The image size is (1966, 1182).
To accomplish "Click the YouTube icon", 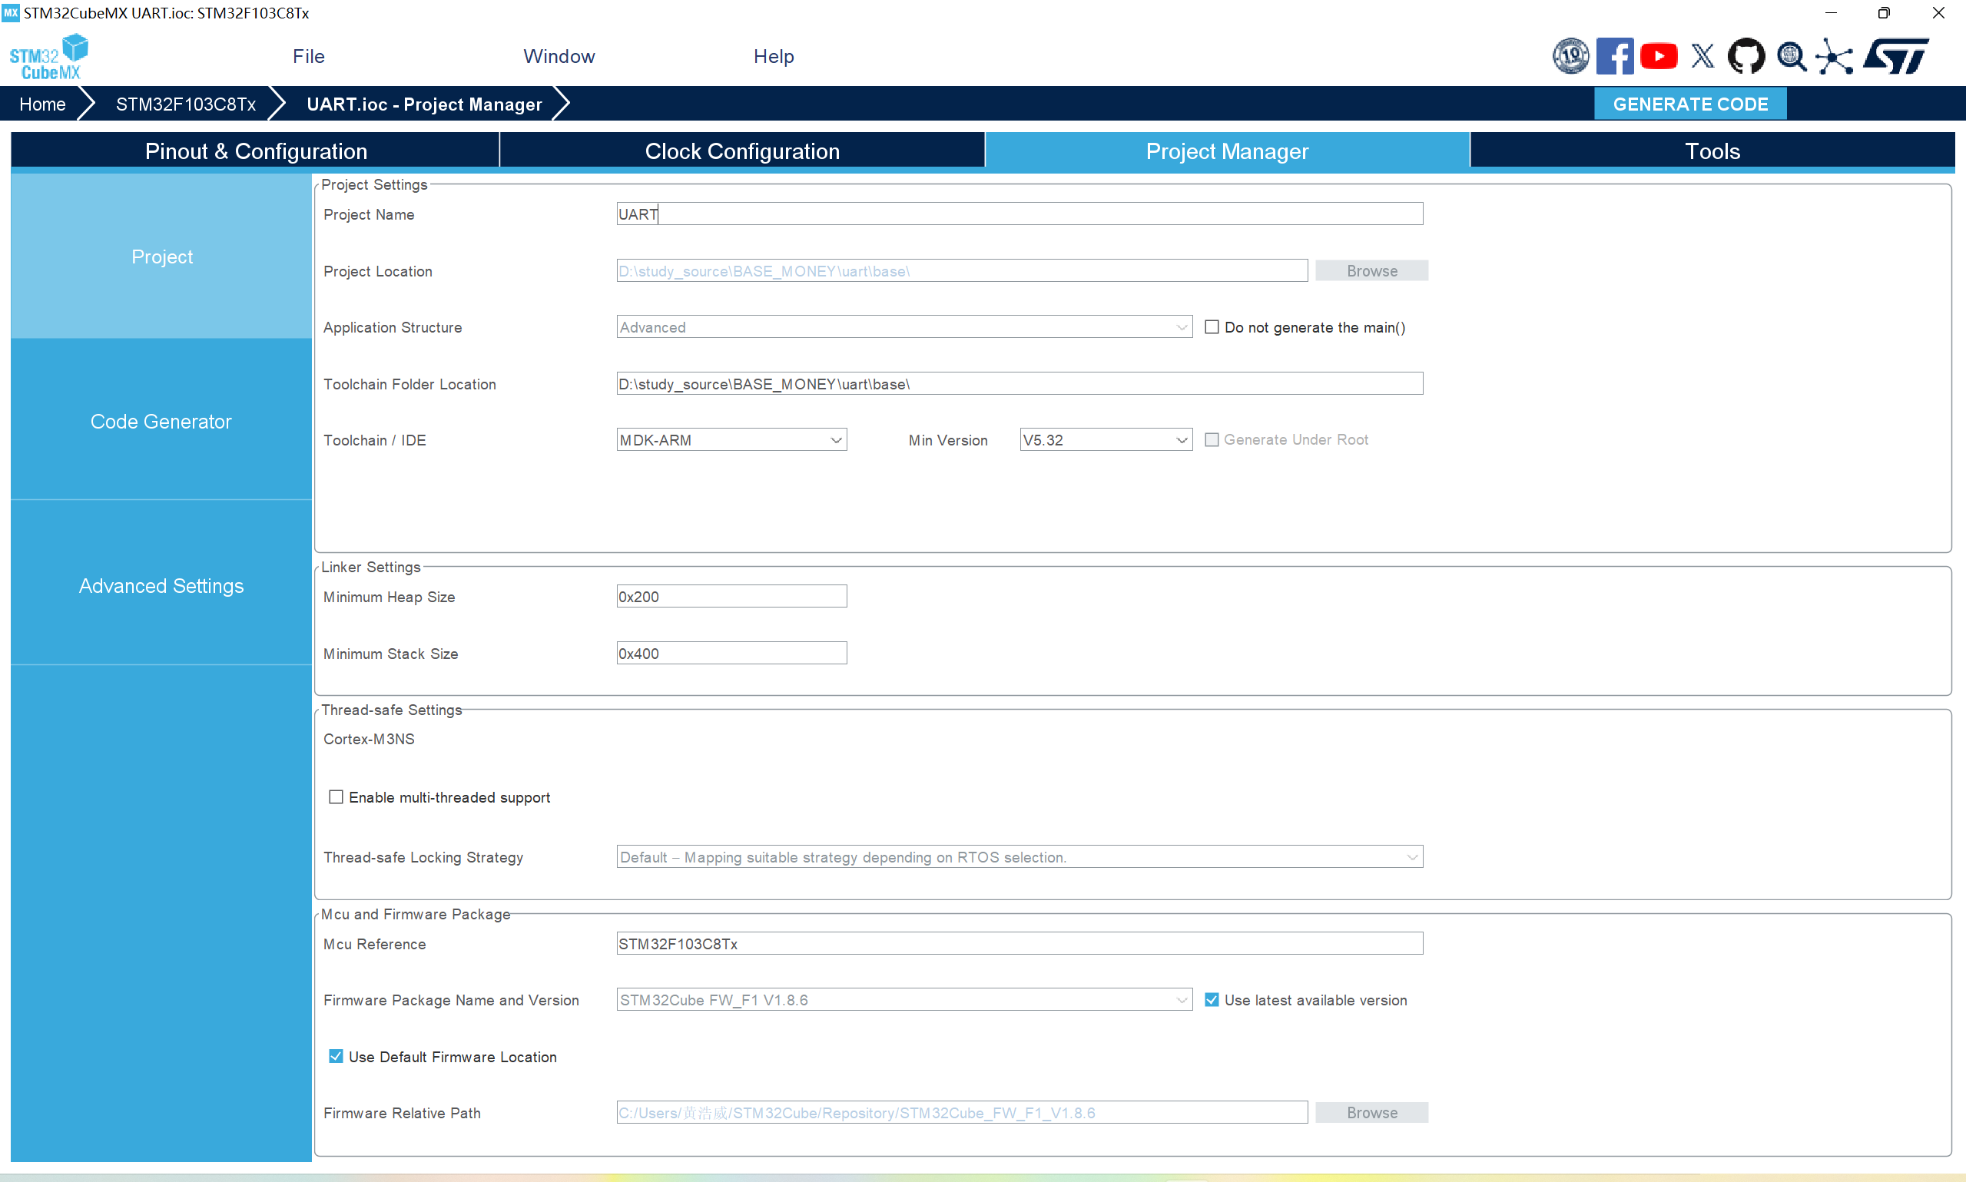I will click(x=1659, y=57).
